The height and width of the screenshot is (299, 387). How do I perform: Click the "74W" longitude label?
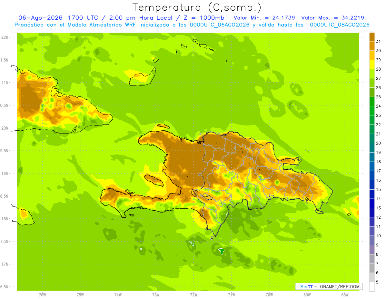pyautogui.click(x=118, y=294)
